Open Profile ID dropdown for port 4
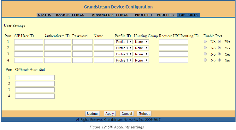The width and height of the screenshot is (236, 130). tap(124, 60)
